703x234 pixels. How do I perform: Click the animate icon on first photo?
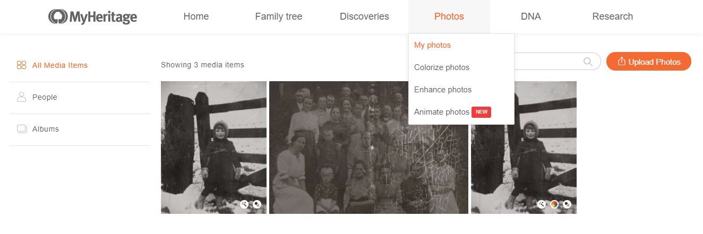point(257,204)
